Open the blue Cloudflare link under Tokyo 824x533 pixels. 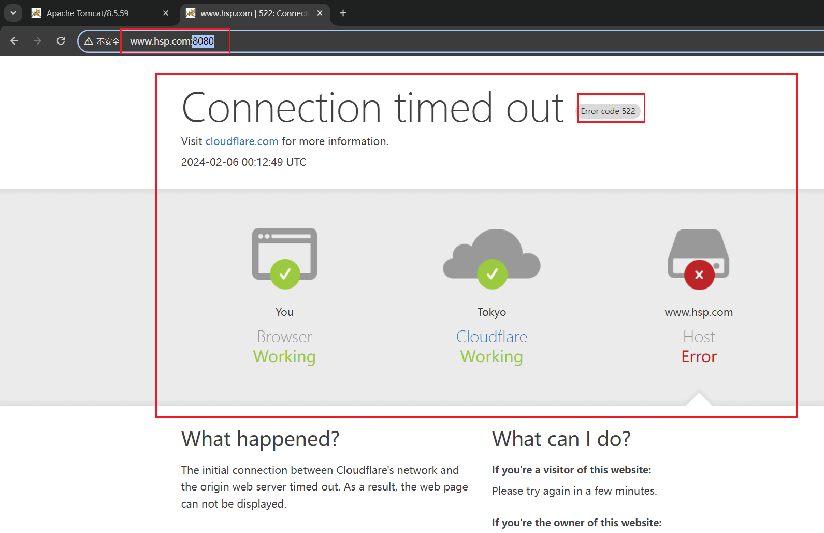(491, 337)
